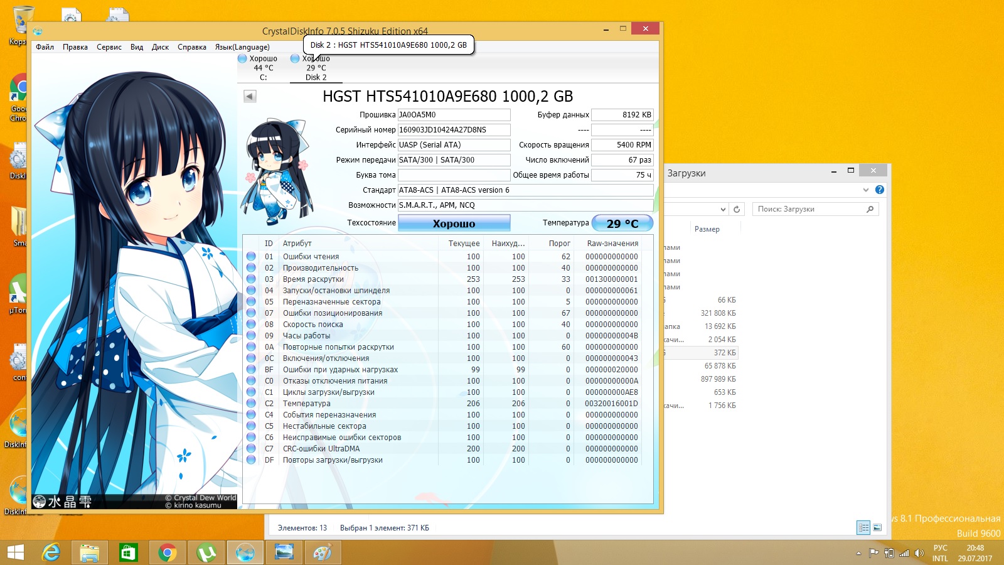Show hidden system tray icons

coord(858,553)
